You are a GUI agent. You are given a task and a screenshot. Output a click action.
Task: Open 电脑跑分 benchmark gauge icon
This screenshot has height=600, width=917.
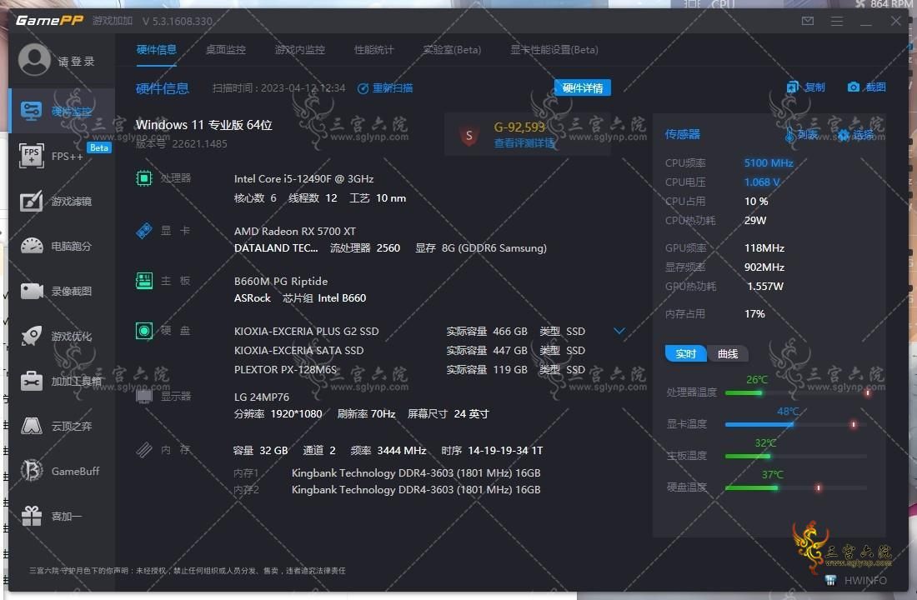[x=32, y=246]
